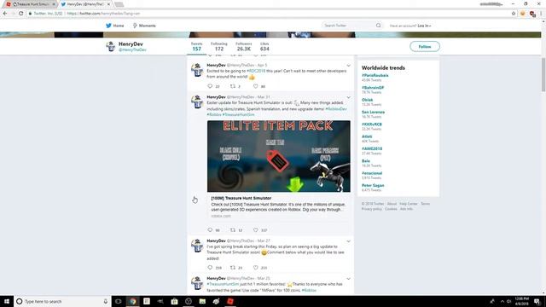
Task: Open the Likes 634 tab
Action: pyautogui.click(x=264, y=47)
